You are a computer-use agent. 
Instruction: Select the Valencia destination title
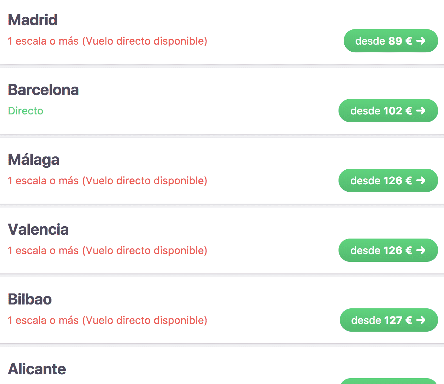coord(38,229)
